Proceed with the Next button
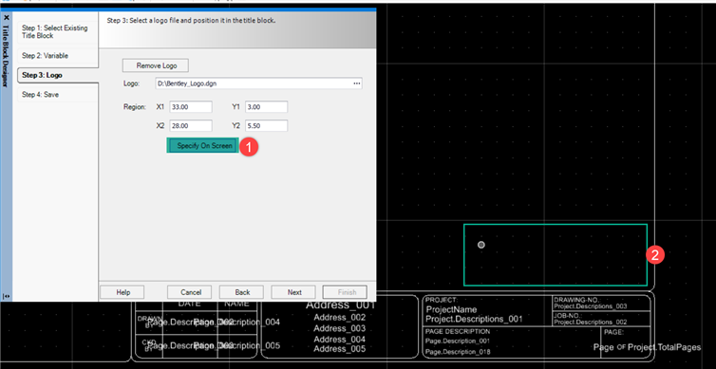Viewport: 716px width, 369px height. click(x=293, y=292)
